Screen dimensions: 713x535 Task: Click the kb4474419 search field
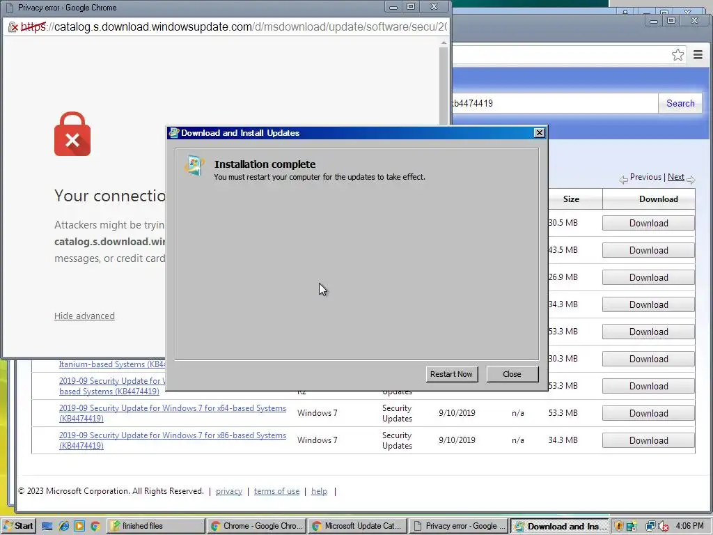pos(555,103)
